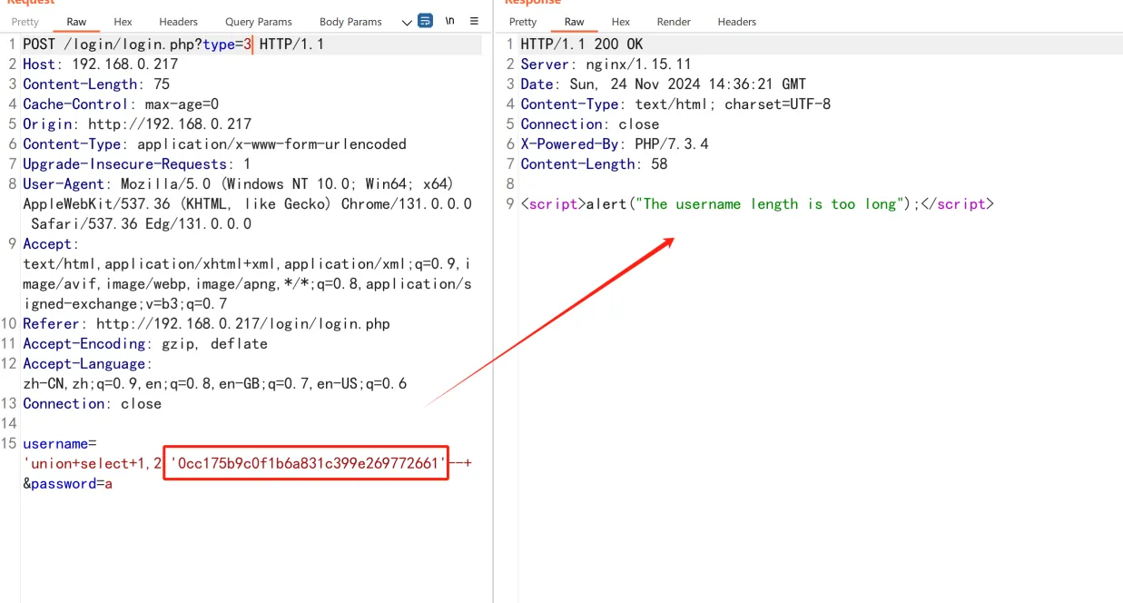Click the POST /login/login.php request line
The width and height of the screenshot is (1123, 603).
(173, 44)
